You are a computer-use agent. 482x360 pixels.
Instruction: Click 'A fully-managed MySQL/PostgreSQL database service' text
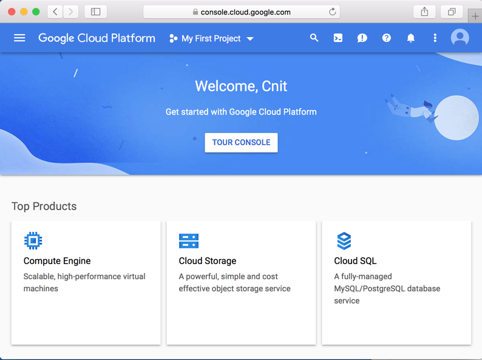pos(387,288)
